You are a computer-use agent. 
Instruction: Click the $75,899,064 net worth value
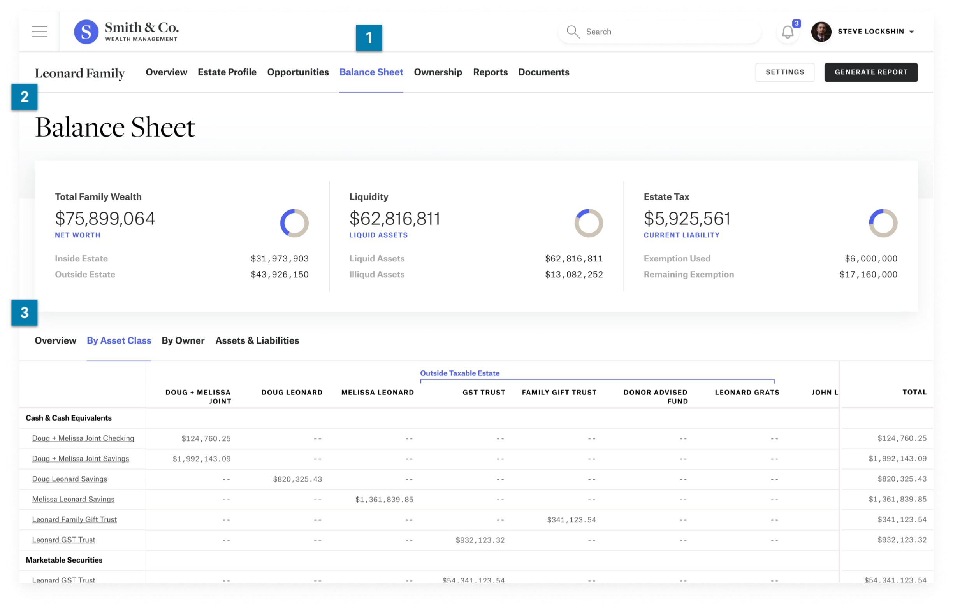point(105,219)
